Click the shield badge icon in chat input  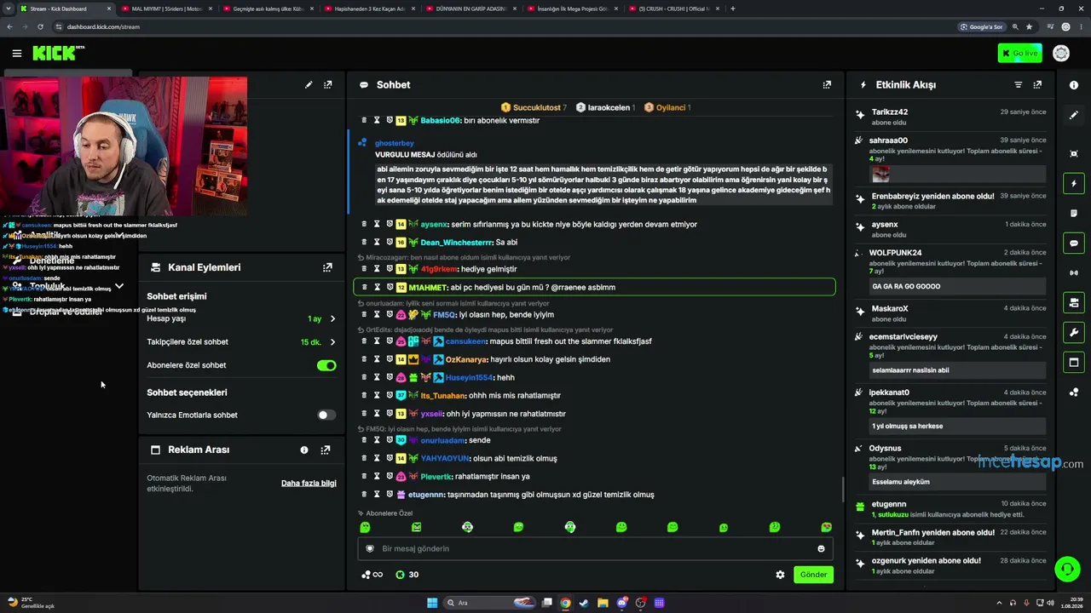(x=370, y=549)
